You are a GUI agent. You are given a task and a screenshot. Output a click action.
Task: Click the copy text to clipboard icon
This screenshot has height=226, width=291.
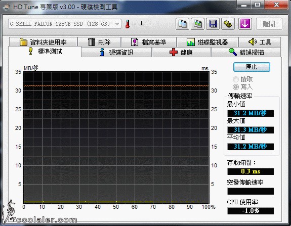coord(182,24)
